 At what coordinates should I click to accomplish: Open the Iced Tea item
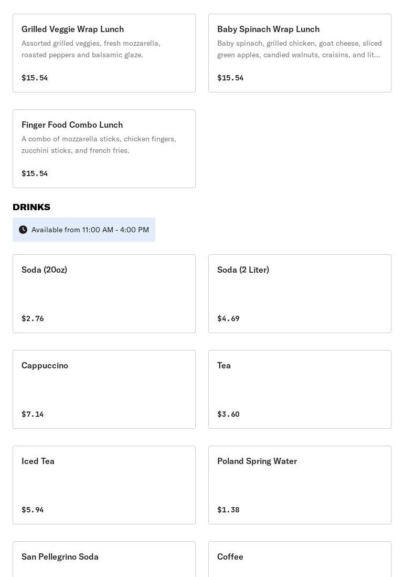click(x=104, y=485)
